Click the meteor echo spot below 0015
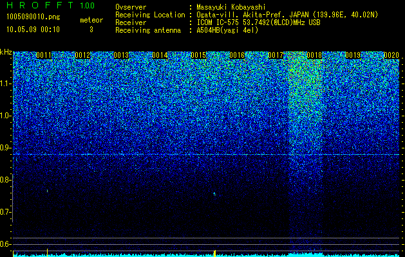405x257 pixels. pos(214,193)
